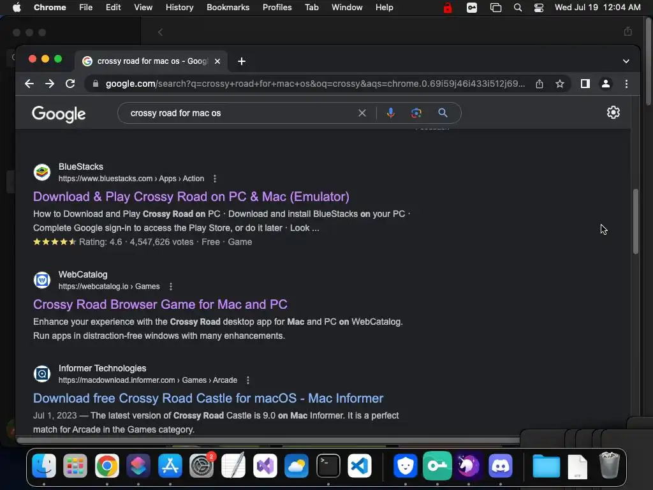Open the Chrome profile avatar menu
The height and width of the screenshot is (490, 653).
pyautogui.click(x=606, y=84)
